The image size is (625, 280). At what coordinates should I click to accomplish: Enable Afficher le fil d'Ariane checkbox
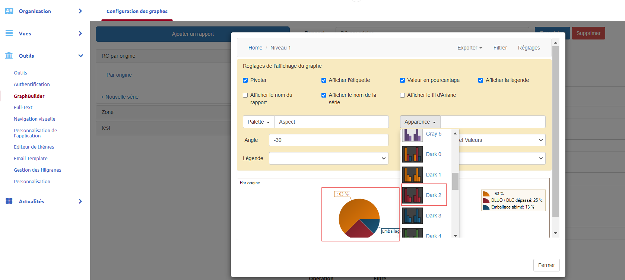[402, 95]
